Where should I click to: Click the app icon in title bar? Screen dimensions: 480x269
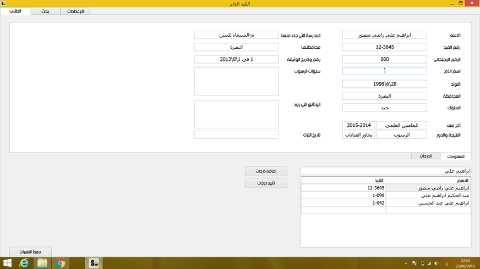click(x=4, y=3)
